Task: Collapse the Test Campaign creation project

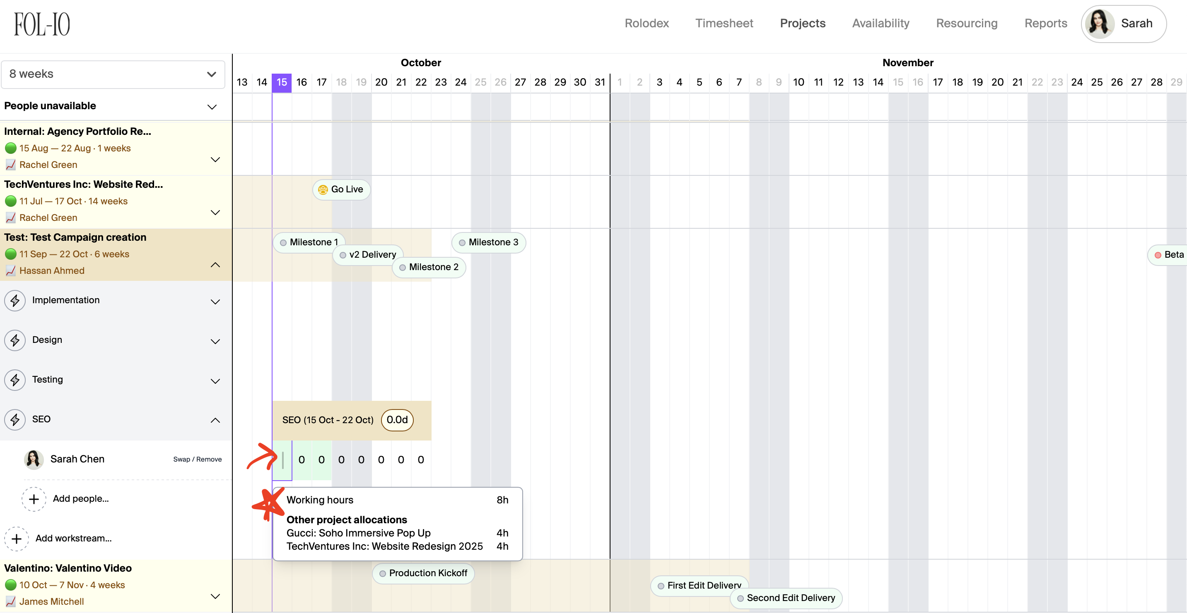Action: (215, 265)
